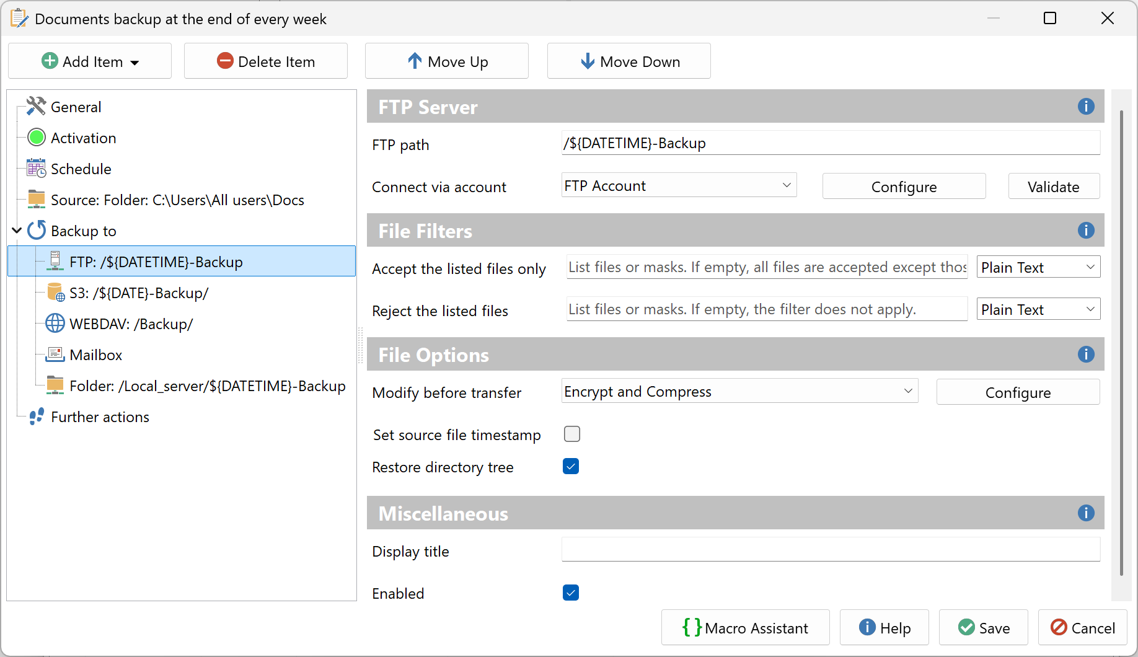Click the green Activation status icon

coord(37,138)
